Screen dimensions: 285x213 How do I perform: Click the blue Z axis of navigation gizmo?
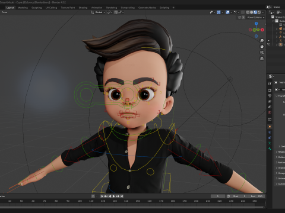pos(256,24)
